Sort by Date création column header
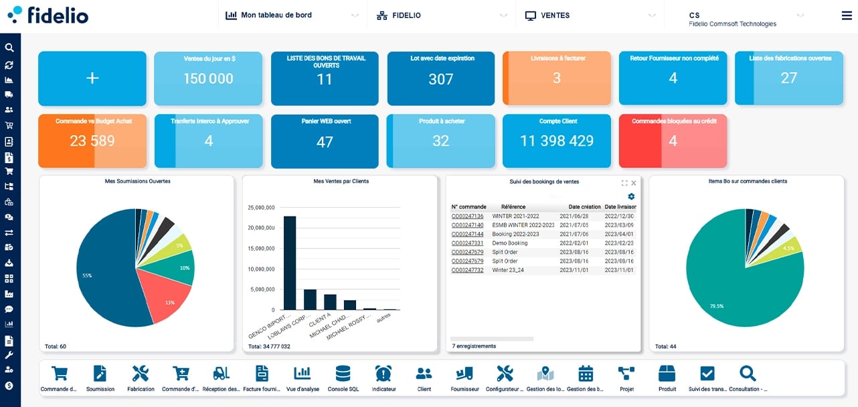 point(585,207)
